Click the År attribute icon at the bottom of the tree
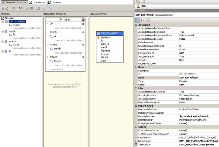This screenshot has width=219, height=147. [6, 51]
